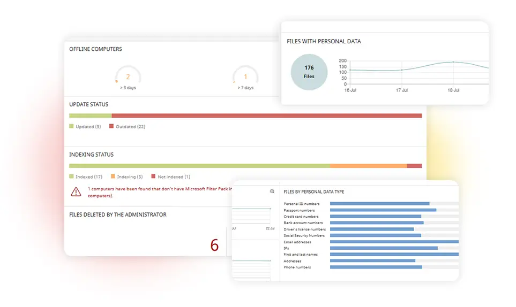Image resolution: width=516 pixels, height=307 pixels.
Task: Open the 1 offline computer over 7 days gauge
Action: click(245, 75)
